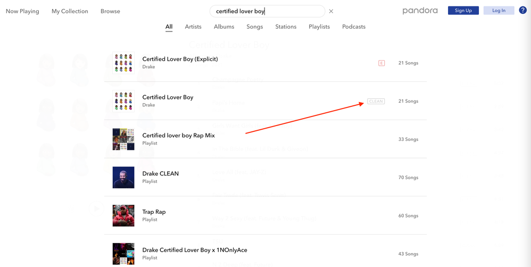Open Drake Certified Lover Boy x 1NOnlyAce title

[x=195, y=250]
